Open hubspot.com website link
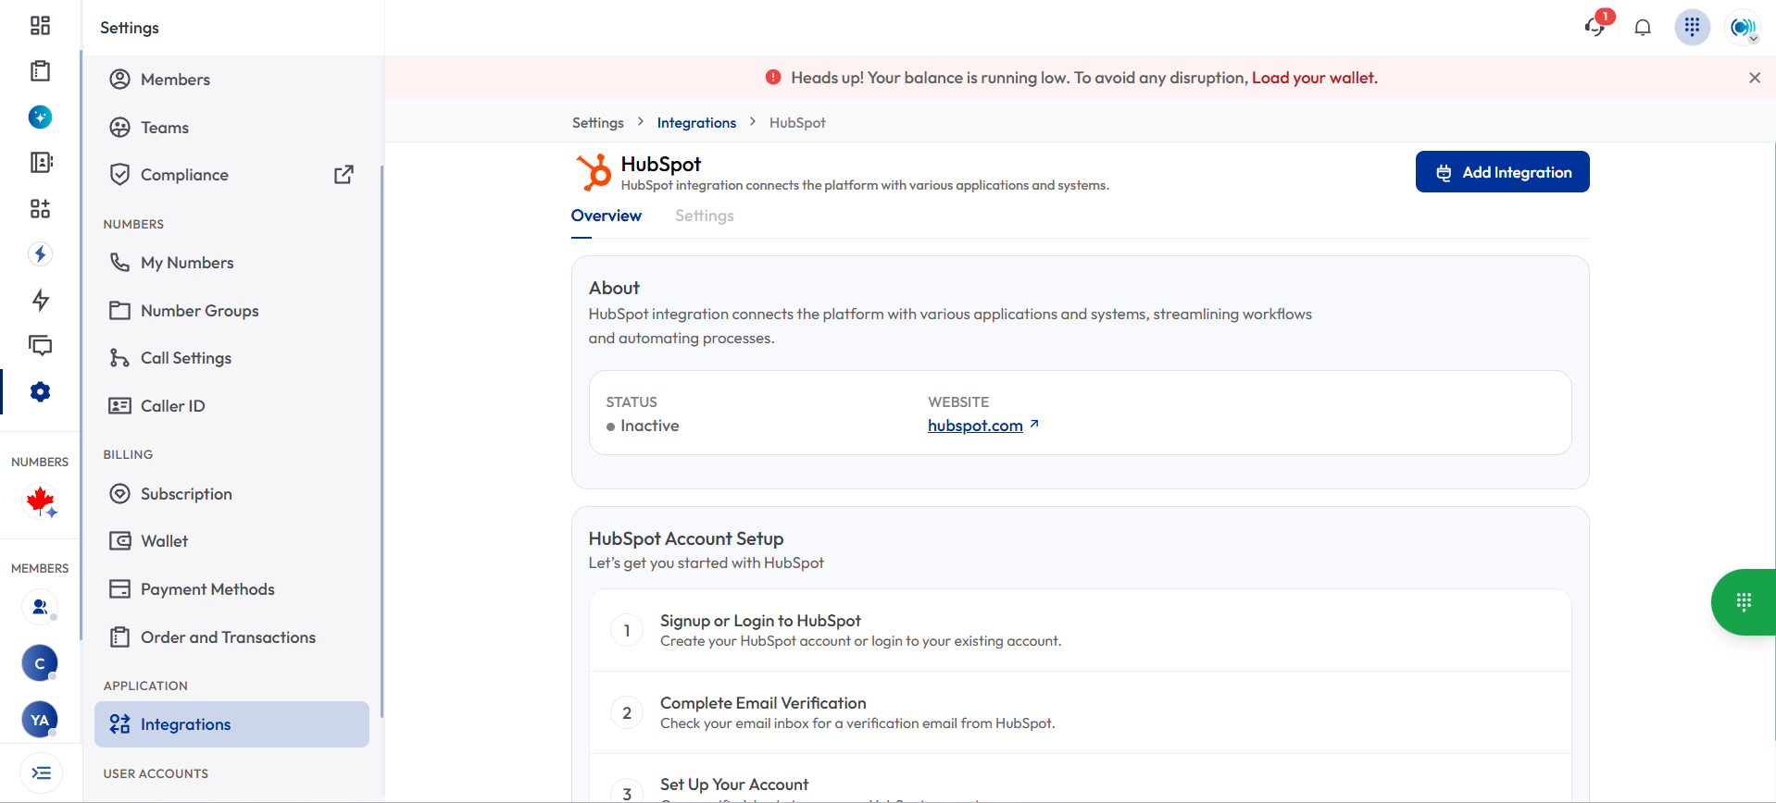Viewport: 1776px width, 803px height. pos(975,426)
